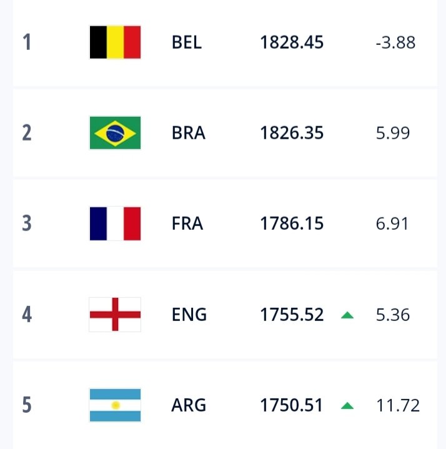Click Argentina's green up arrow
This screenshot has width=446, height=449.
[x=347, y=406]
